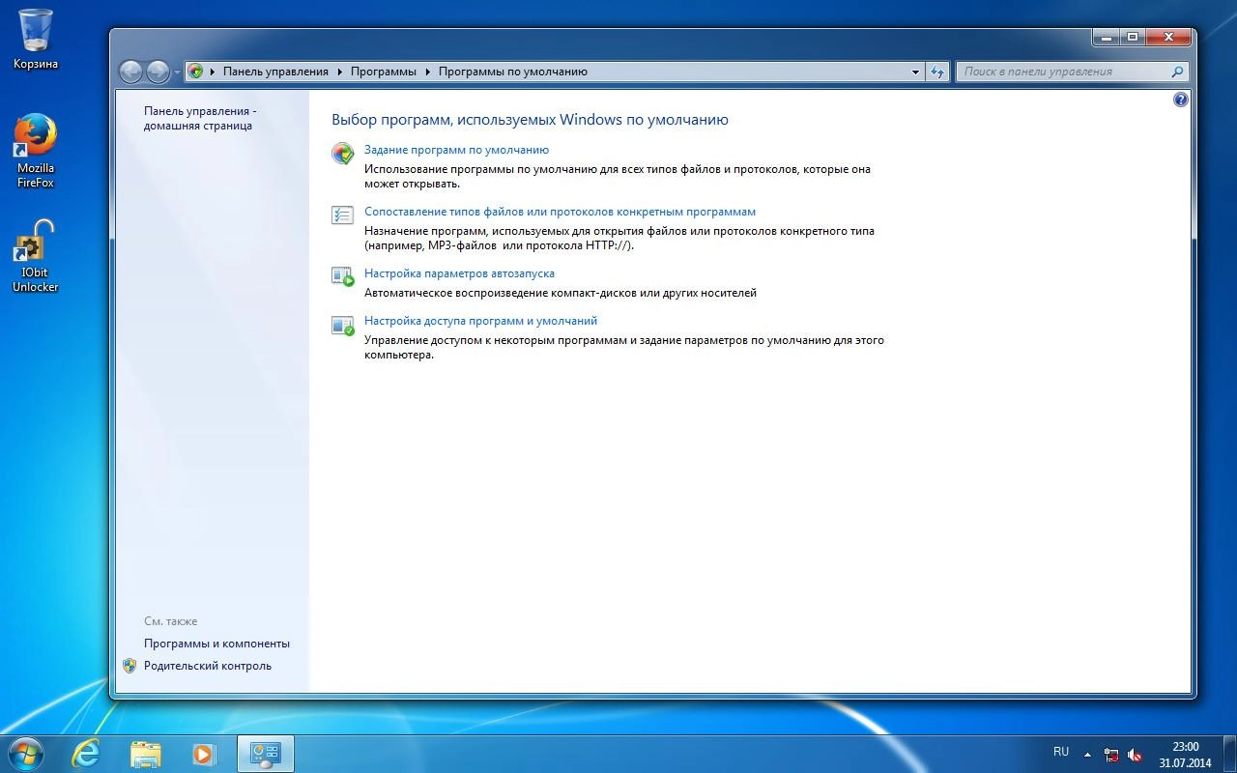Close the Control Panel window
Image resolution: width=1237 pixels, height=773 pixels.
coord(1168,37)
